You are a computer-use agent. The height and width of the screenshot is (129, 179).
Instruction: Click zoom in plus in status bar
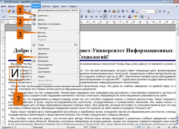[x=169, y=127]
